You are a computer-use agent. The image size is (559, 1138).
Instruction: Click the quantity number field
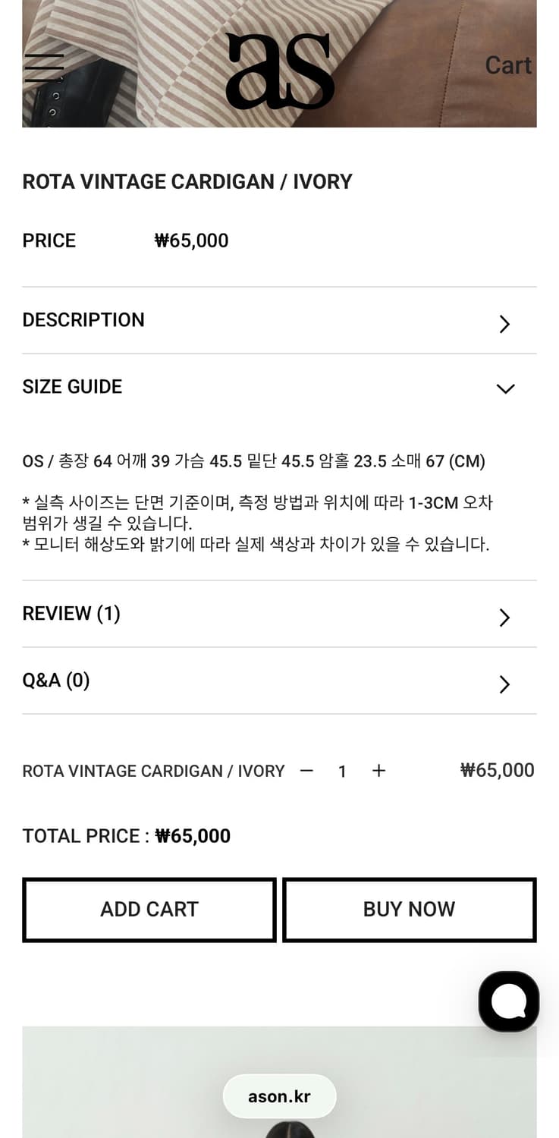(342, 772)
